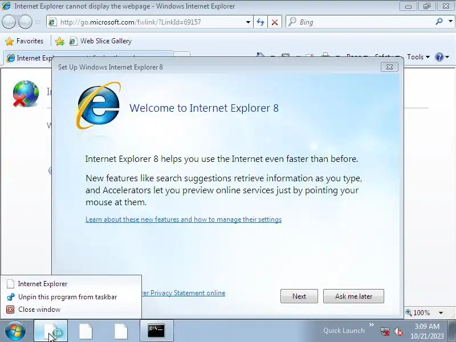Open the clock showing 3:09 AM
Viewport: 456px width, 342px height.
click(426, 331)
